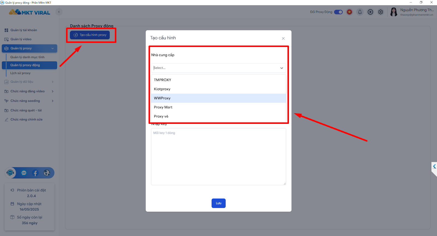Click the 356 ngày remaining text
The height and width of the screenshot is (236, 437).
[x=29, y=223]
